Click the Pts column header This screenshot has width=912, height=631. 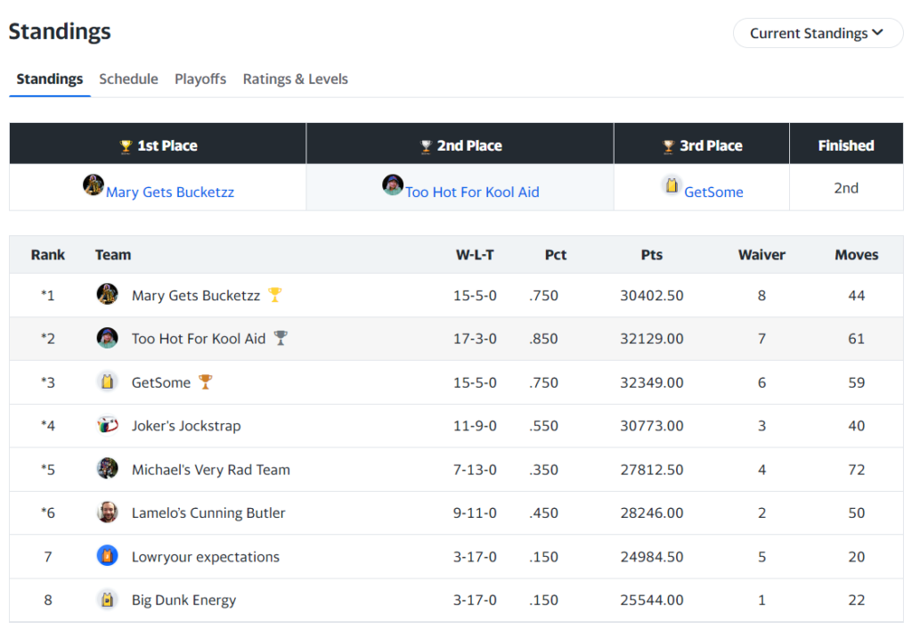coord(651,255)
